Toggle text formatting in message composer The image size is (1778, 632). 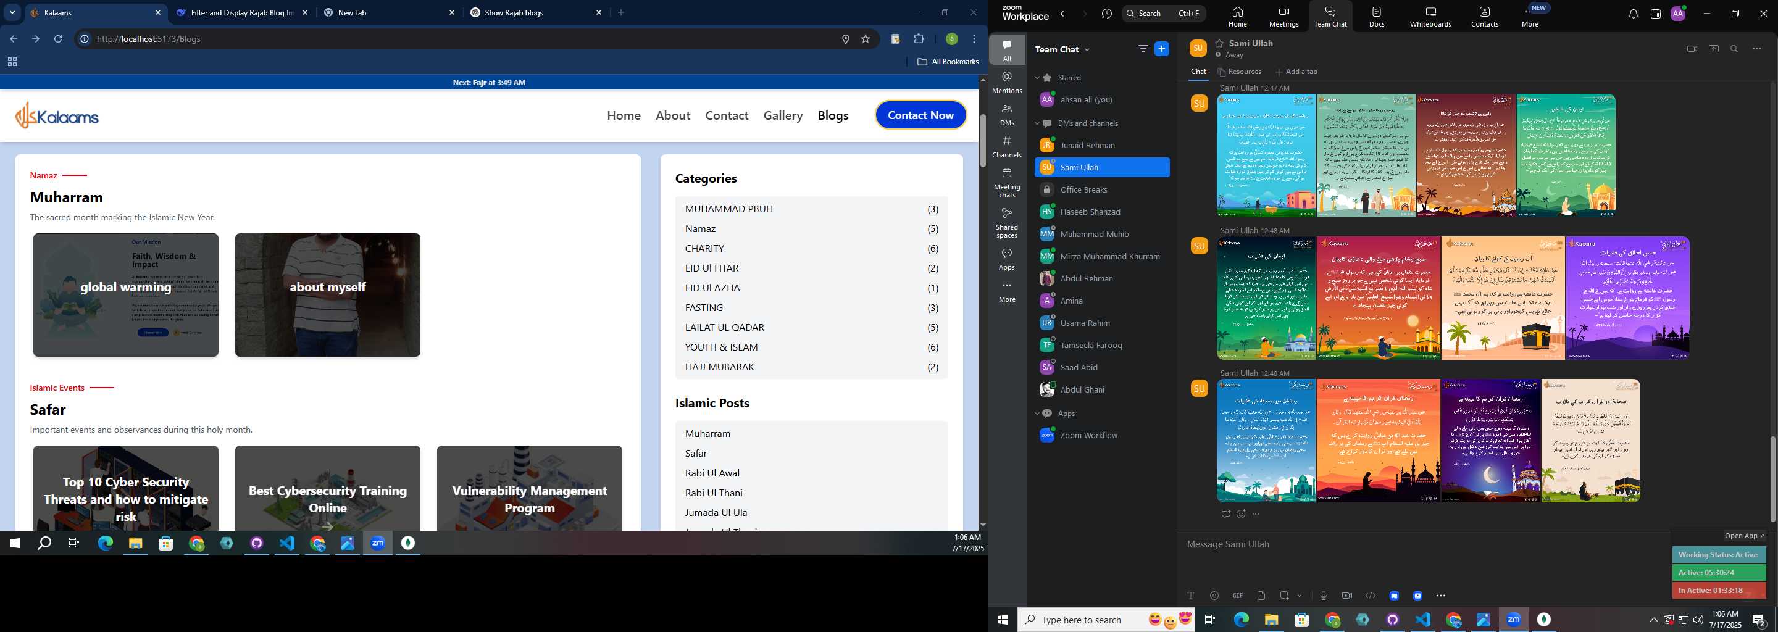coord(1191,596)
